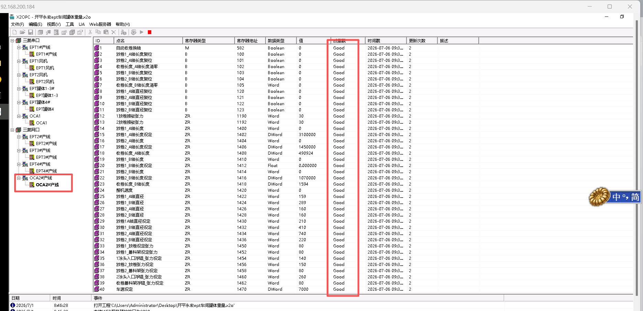Open the 工具 menu
The image size is (643, 311).
[70, 24]
